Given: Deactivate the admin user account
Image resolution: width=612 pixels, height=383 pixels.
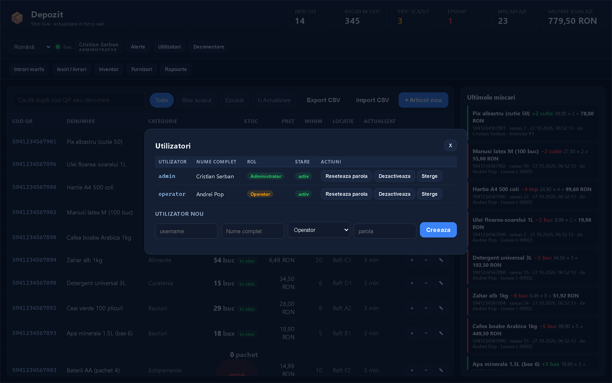Looking at the screenshot, I should tap(394, 176).
